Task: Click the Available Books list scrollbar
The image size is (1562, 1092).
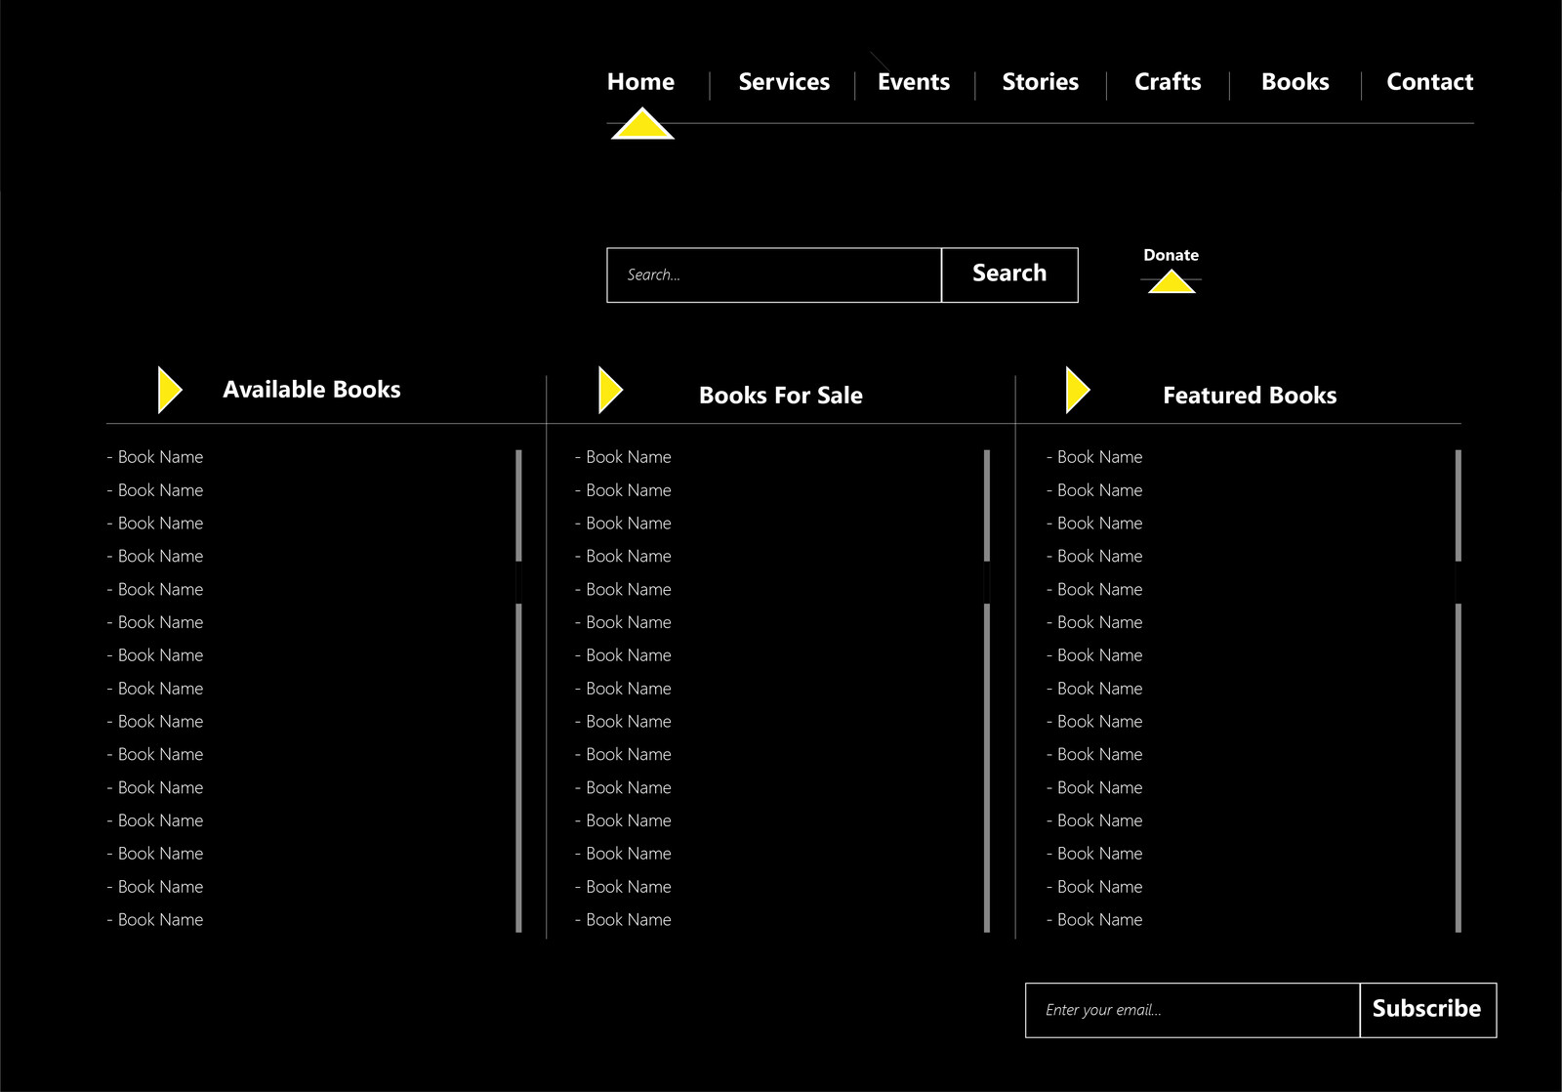Action: [x=518, y=691]
